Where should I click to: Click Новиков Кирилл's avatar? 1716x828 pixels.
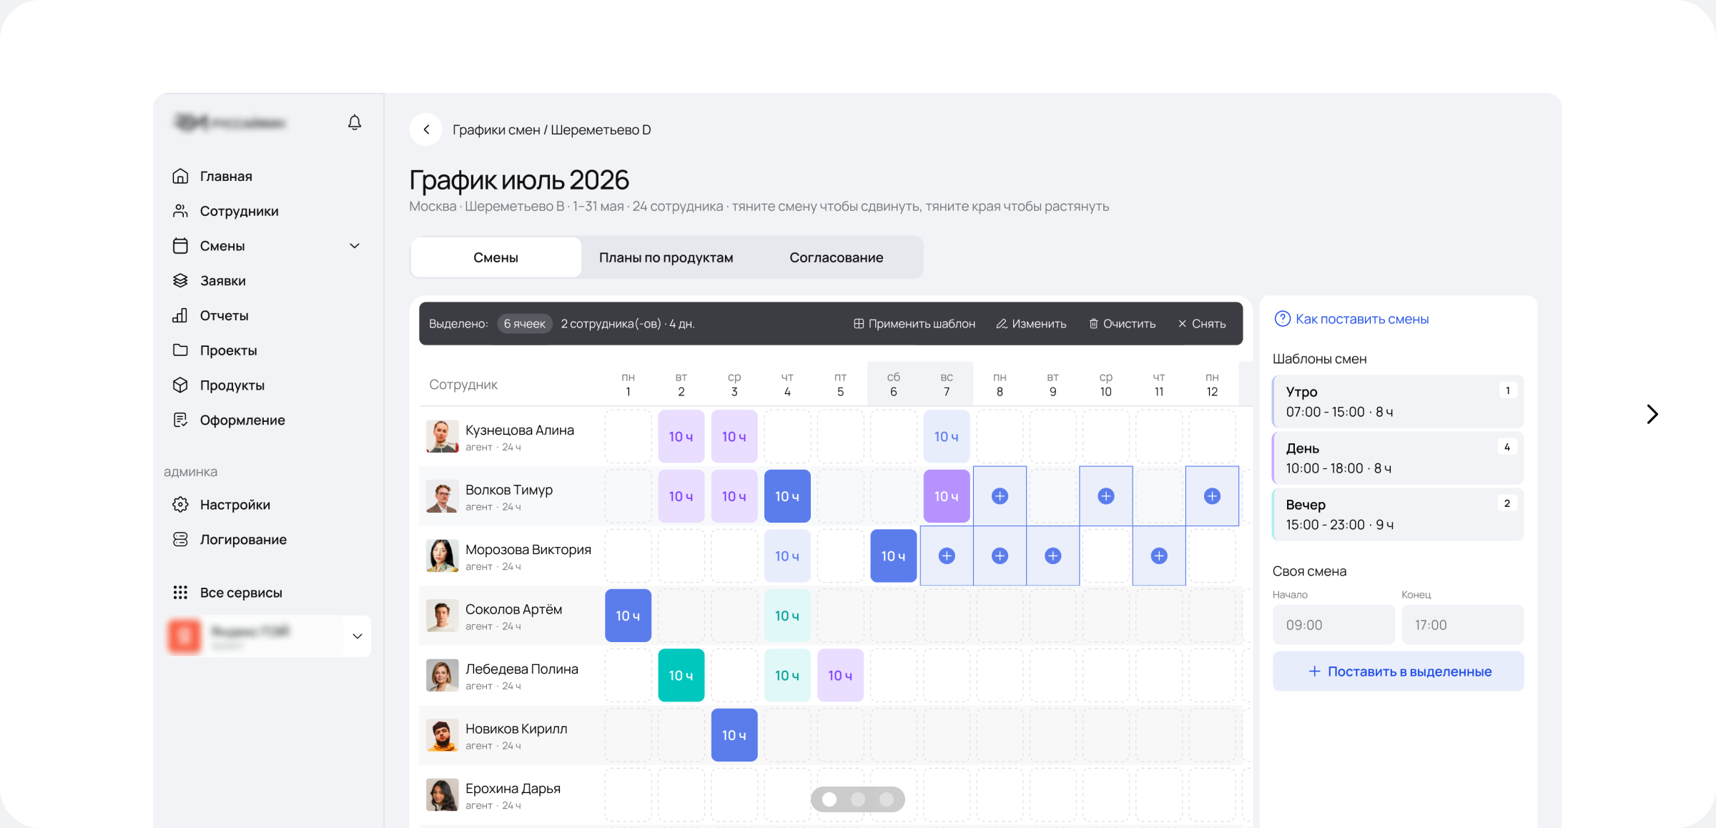point(443,735)
